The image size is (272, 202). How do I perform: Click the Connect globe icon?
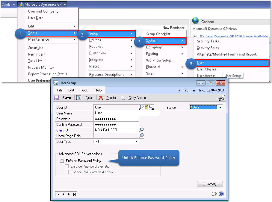coord(196,21)
